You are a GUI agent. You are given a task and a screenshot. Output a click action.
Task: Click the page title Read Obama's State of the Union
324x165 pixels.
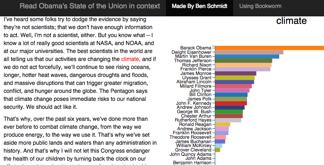click(x=90, y=6)
